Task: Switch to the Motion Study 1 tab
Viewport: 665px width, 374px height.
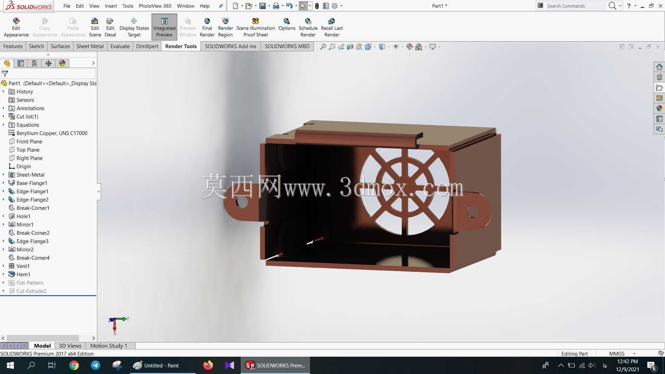Action: 109,346
